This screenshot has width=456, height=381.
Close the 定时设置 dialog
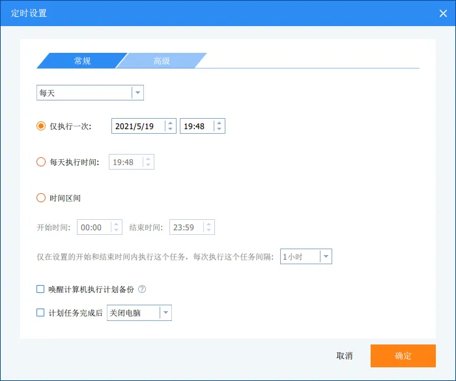click(x=443, y=14)
